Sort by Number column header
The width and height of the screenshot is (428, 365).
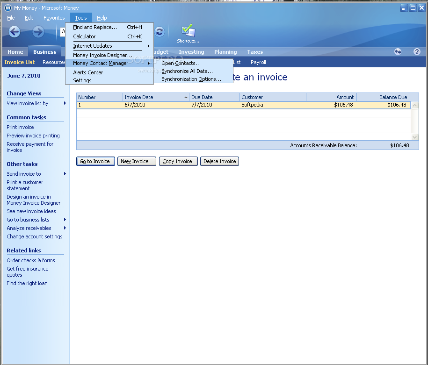tap(100, 97)
